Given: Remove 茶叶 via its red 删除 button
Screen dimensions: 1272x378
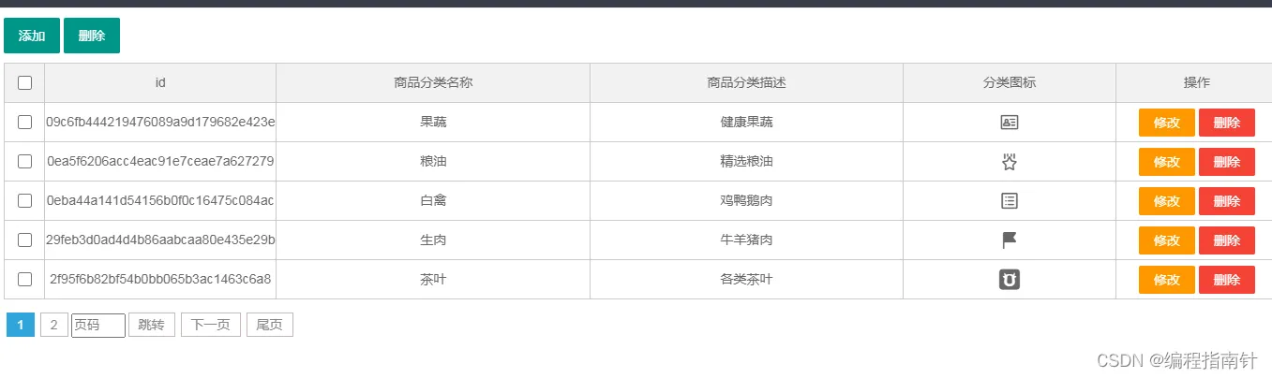Looking at the screenshot, I should coord(1227,280).
